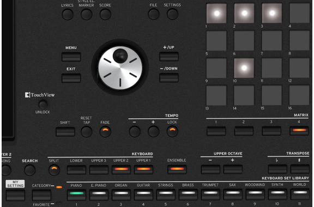Raise the UPPER OCTAVE with plus
This screenshot has height=207, width=314.
(x=233, y=169)
